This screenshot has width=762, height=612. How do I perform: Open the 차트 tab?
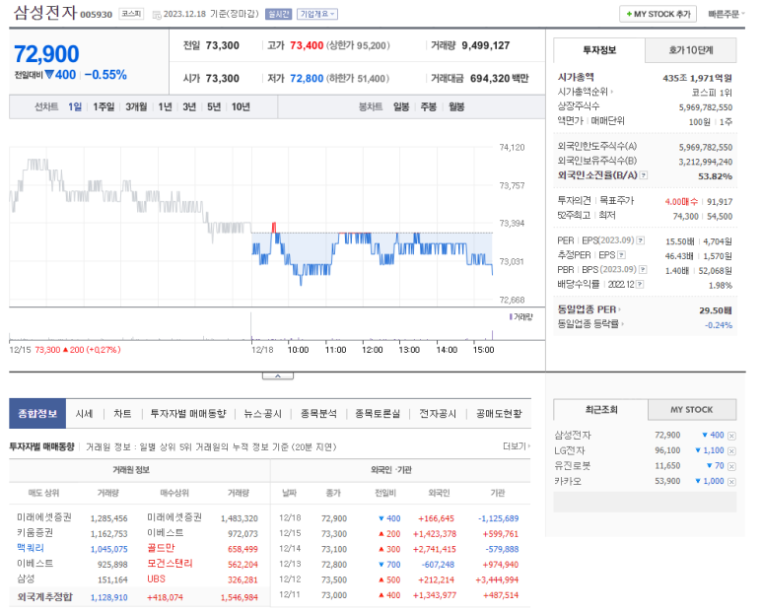(x=122, y=413)
